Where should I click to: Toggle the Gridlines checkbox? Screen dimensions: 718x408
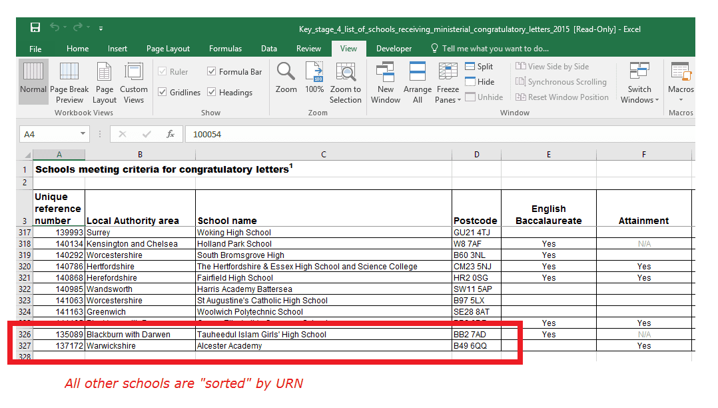[162, 92]
